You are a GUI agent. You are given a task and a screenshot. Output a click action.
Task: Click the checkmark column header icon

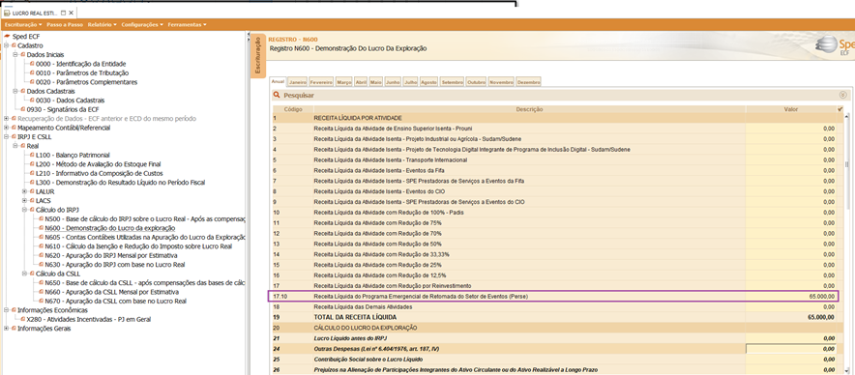(840, 109)
